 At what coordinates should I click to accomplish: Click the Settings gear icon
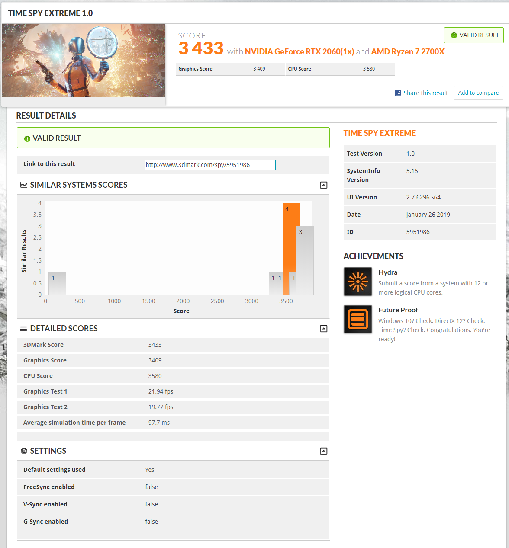(x=24, y=451)
